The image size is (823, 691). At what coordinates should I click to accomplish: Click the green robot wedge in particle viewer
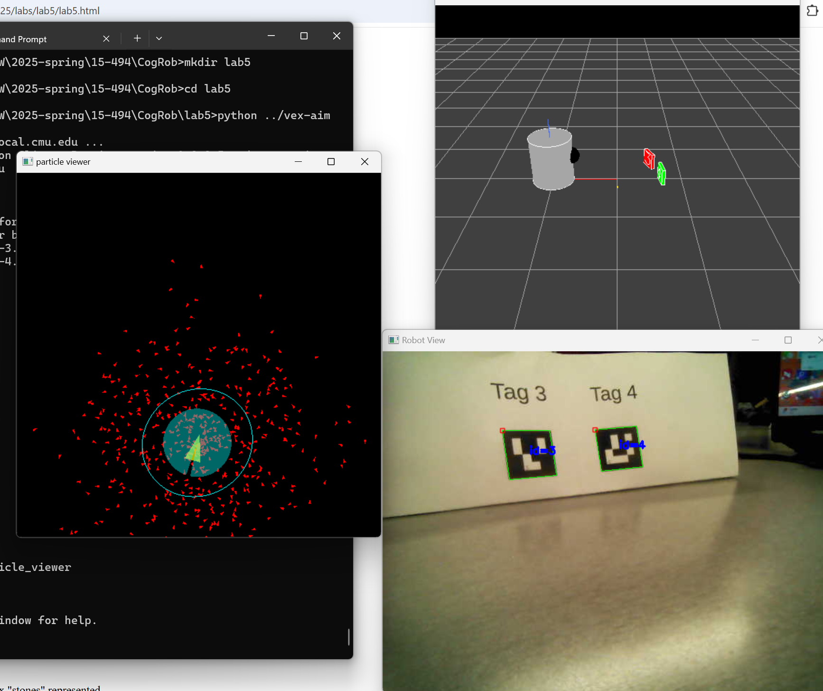pos(195,450)
